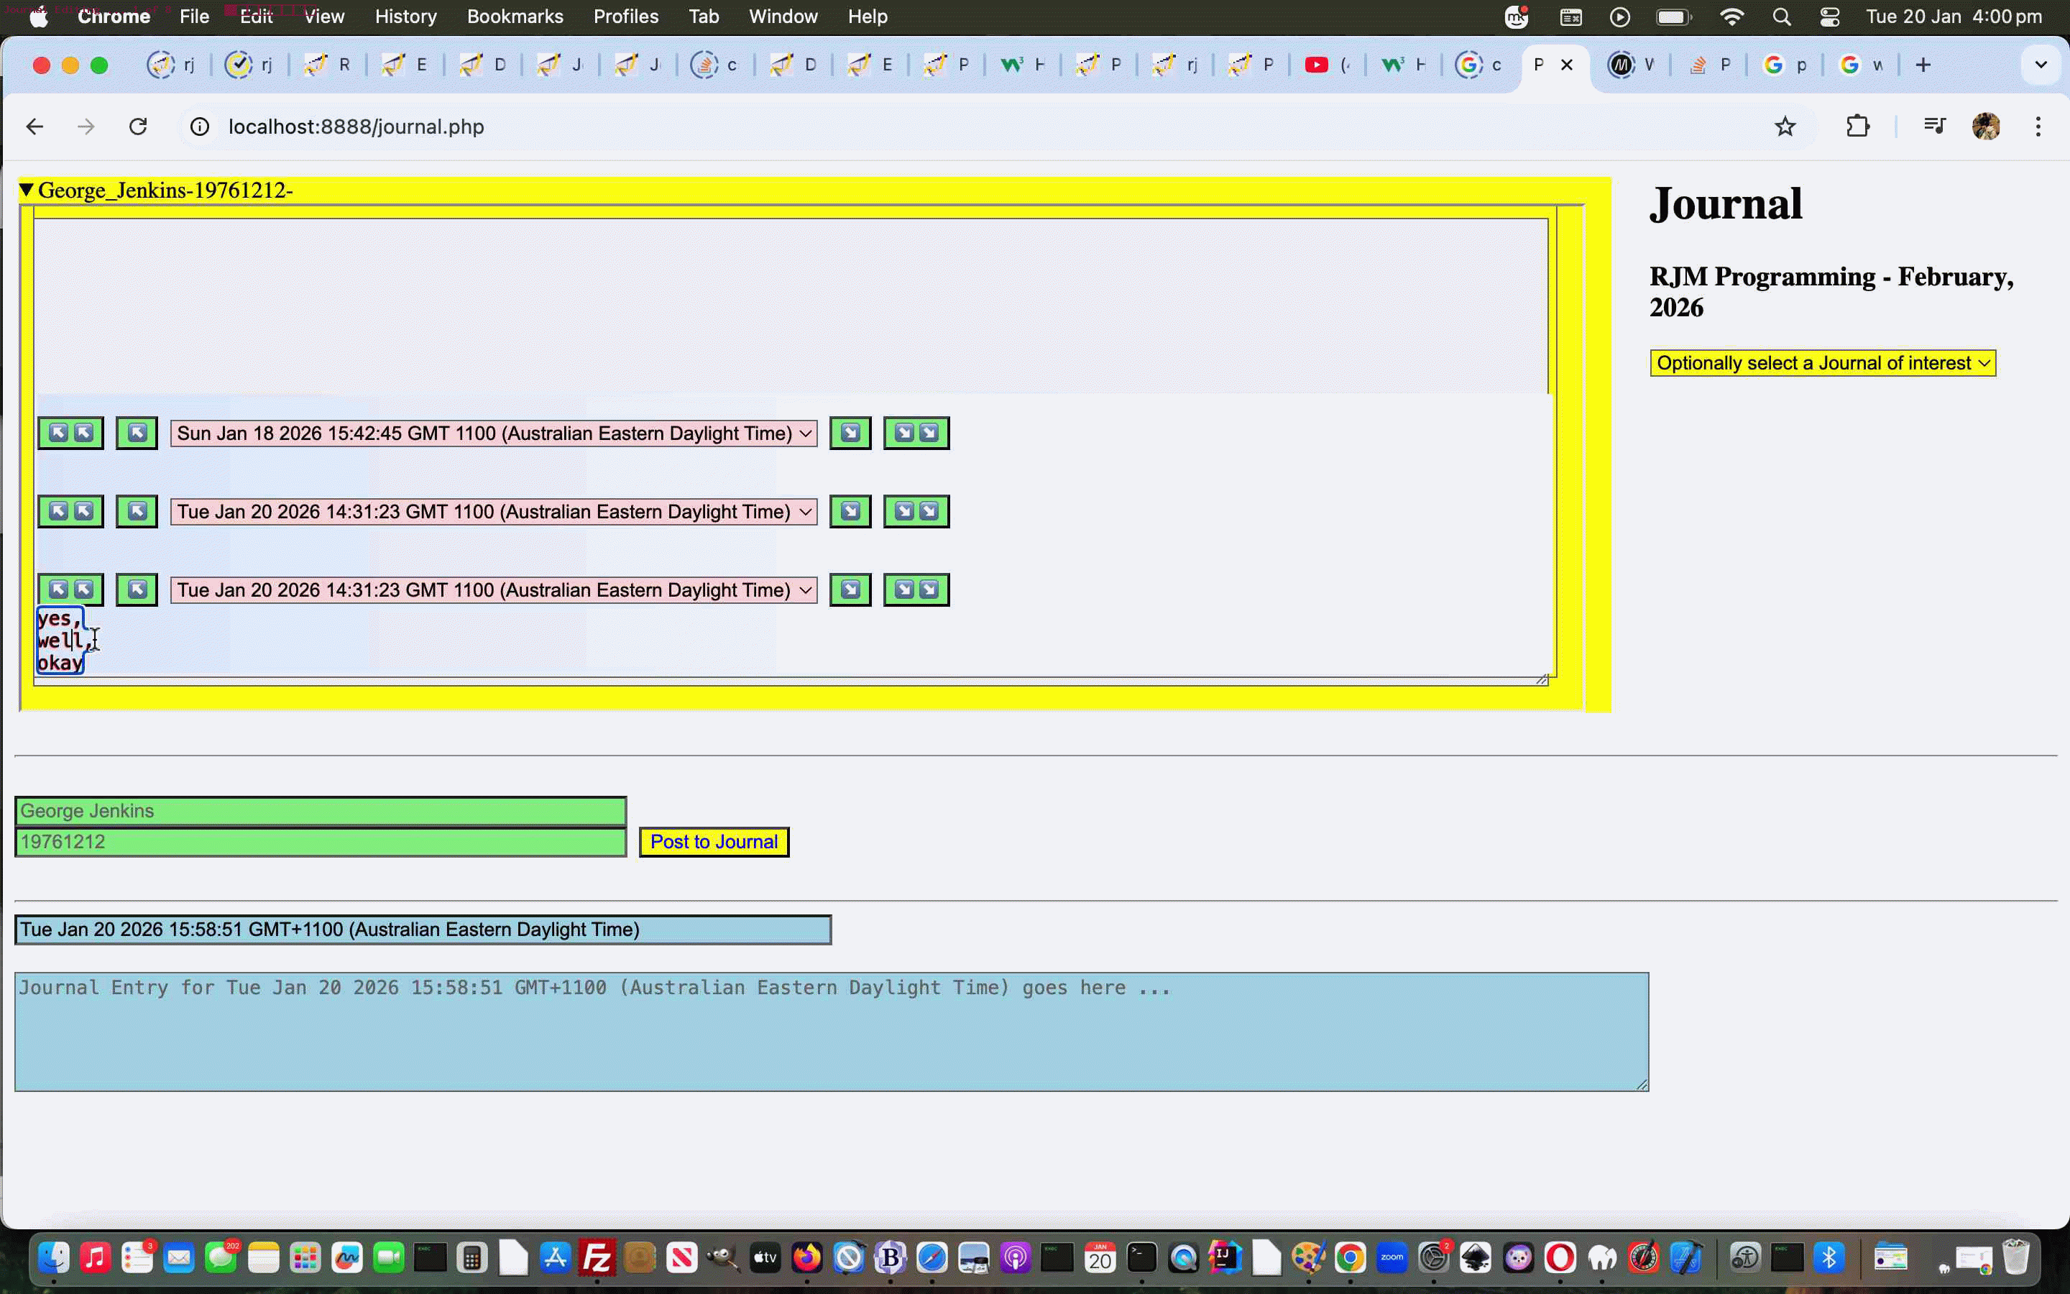Click the double-right-arrow icon on the middle entry row
Image resolution: width=2070 pixels, height=1294 pixels.
[x=915, y=511]
